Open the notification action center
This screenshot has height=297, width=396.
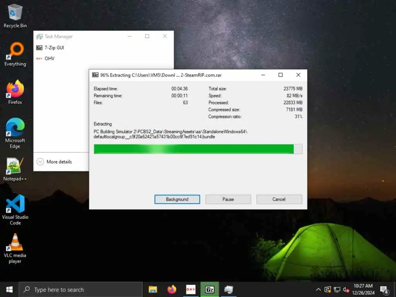point(384,290)
